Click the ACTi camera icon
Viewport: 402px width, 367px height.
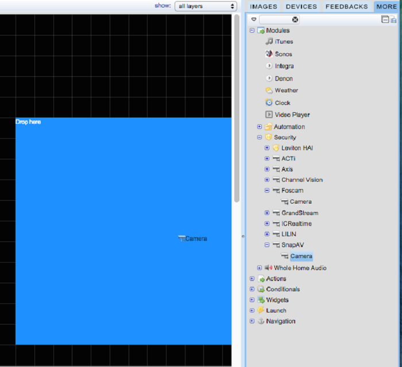[x=276, y=158]
